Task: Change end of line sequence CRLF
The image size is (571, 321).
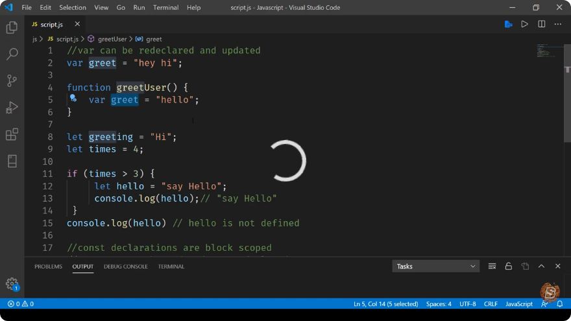Action: (491, 304)
